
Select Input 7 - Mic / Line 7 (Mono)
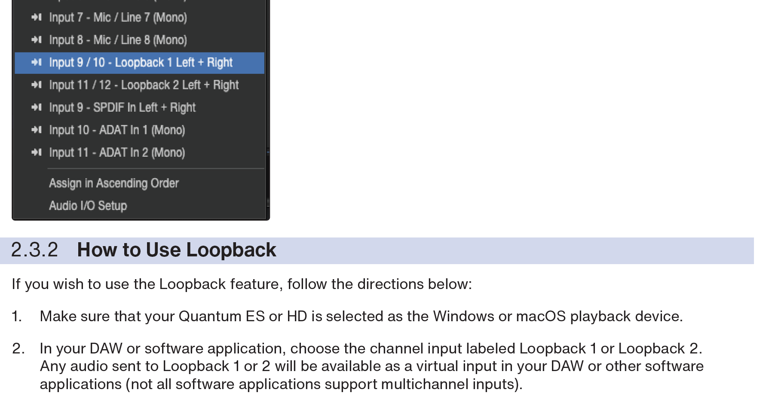pos(118,18)
